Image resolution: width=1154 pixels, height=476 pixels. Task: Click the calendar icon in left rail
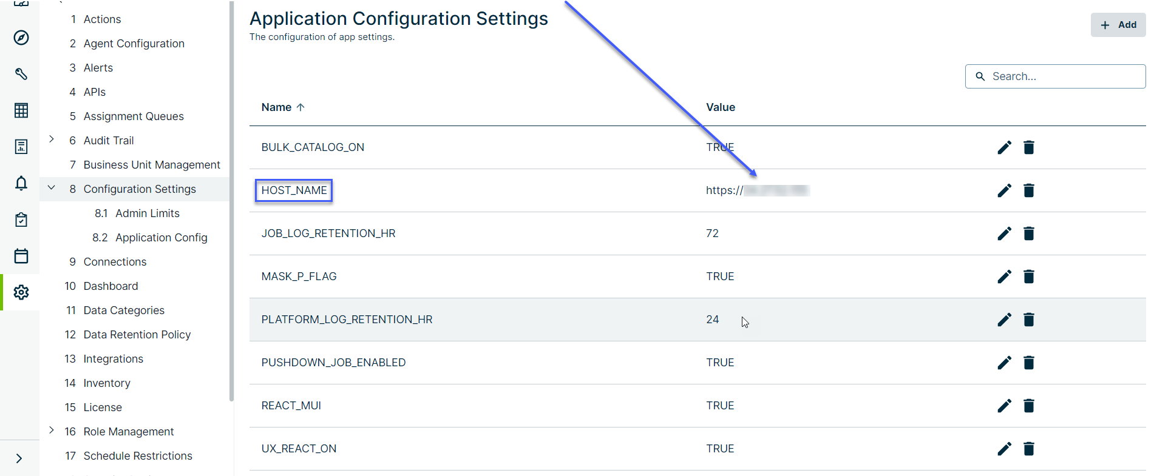coord(21,256)
